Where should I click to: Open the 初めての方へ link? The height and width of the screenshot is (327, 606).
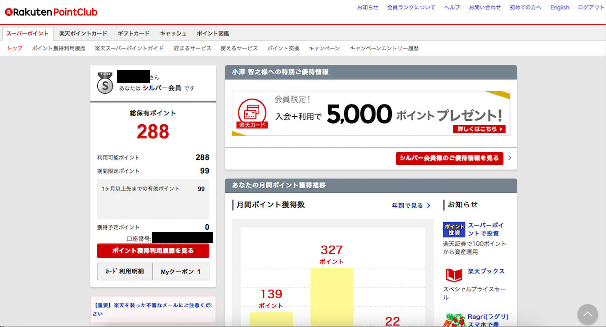(525, 8)
